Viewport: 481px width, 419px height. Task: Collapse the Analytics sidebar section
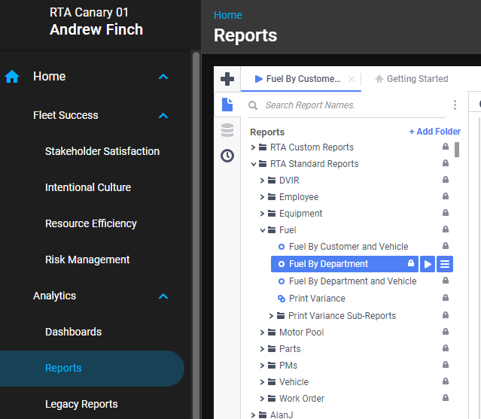163,296
